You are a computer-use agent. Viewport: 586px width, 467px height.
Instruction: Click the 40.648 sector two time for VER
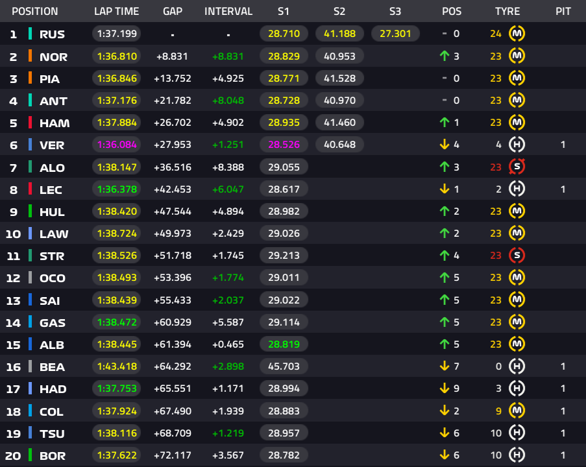[339, 145]
